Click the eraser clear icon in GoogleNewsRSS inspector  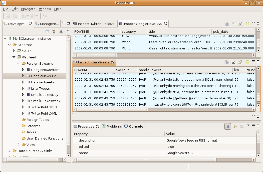pos(240,24)
